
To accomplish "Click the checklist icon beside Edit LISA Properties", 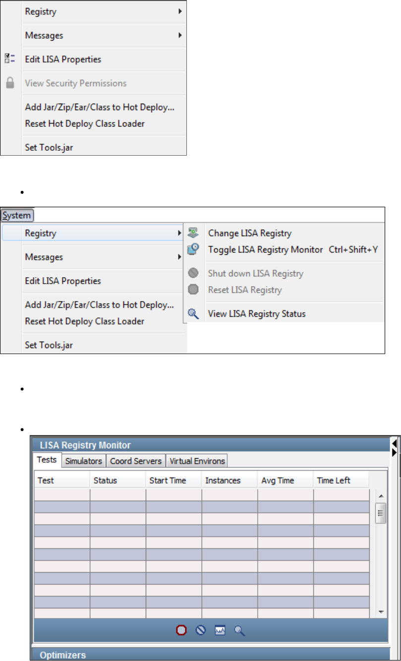I will click(10, 59).
